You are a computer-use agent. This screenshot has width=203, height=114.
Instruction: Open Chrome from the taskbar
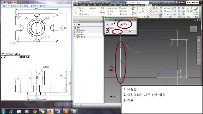pyautogui.click(x=35, y=111)
